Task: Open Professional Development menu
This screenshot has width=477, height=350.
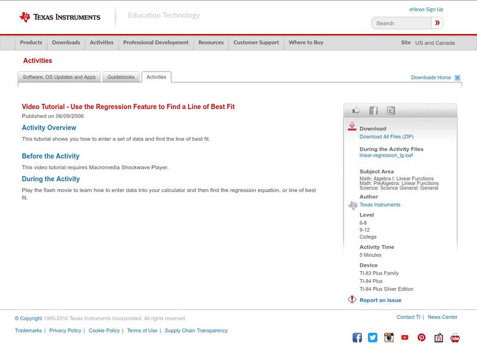Action: 156,42
